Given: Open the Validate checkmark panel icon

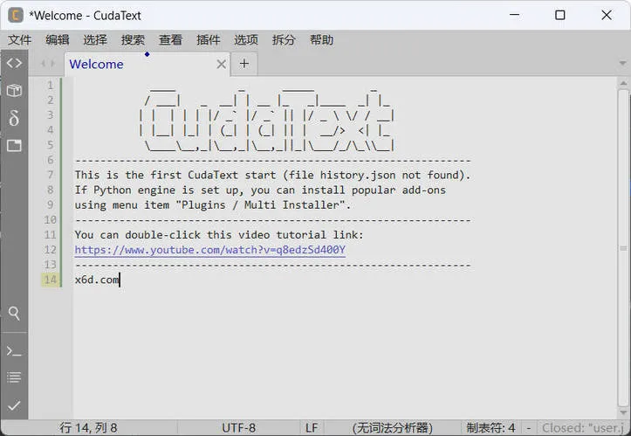Looking at the screenshot, I should tap(14, 405).
